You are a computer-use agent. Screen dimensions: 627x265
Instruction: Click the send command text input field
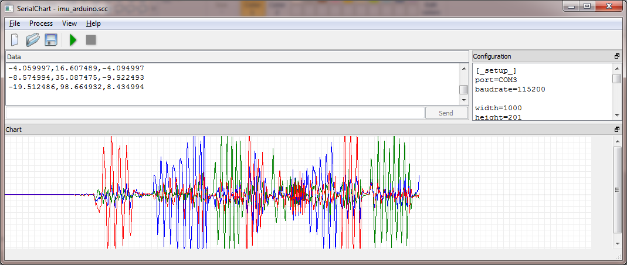tap(215, 113)
